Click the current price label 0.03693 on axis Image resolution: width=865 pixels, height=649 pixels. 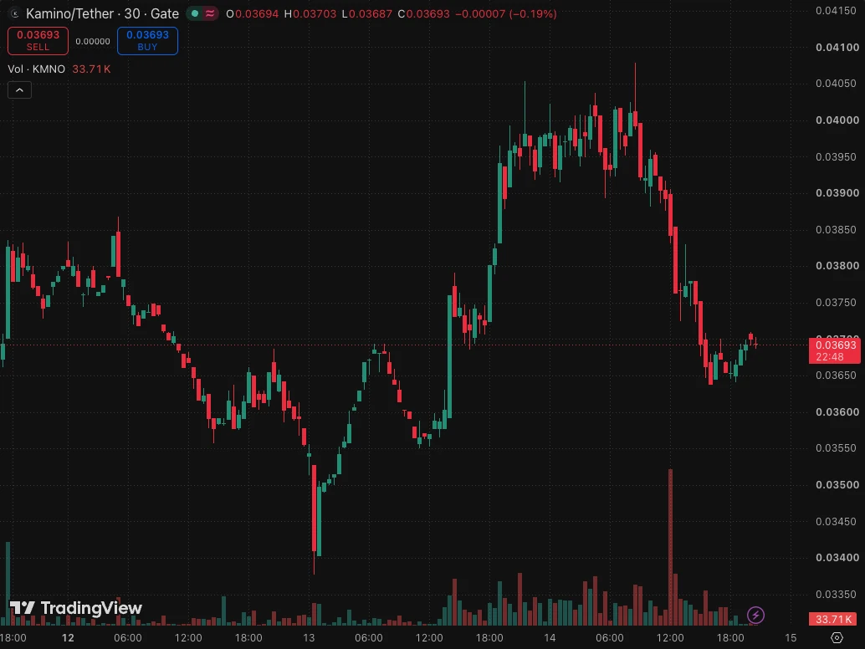[835, 350]
